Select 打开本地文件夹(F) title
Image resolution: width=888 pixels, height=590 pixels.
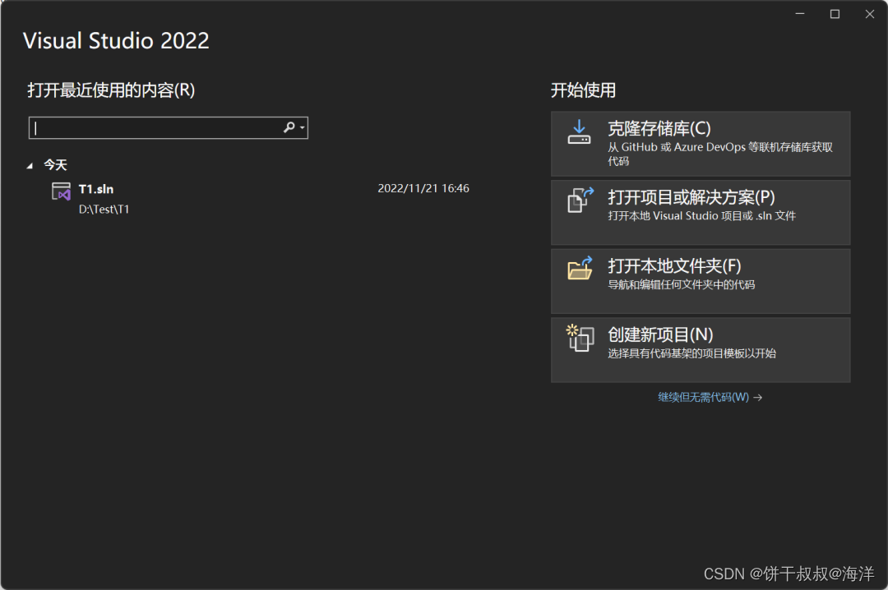[674, 265]
